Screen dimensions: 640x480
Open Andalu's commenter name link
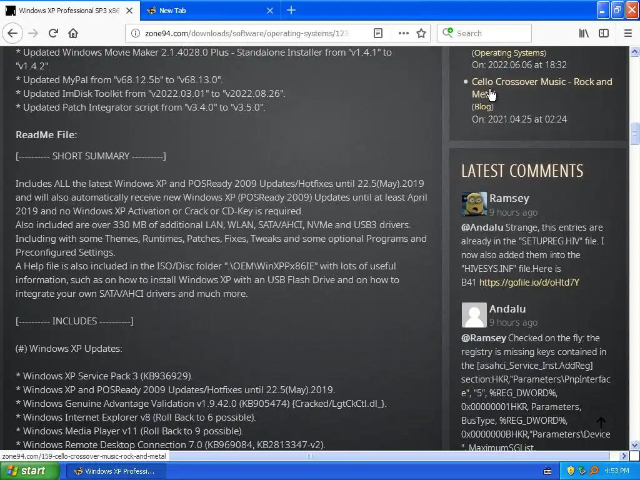click(x=507, y=309)
